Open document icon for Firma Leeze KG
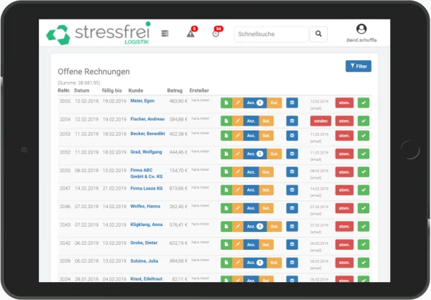This screenshot has height=300, width=431. 226,190
